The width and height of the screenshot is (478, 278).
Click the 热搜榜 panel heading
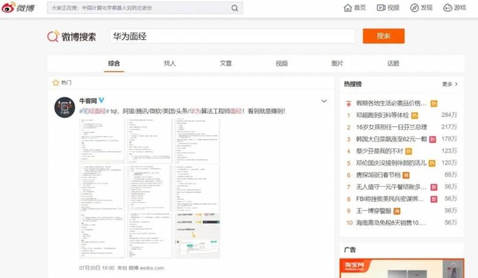(353, 84)
